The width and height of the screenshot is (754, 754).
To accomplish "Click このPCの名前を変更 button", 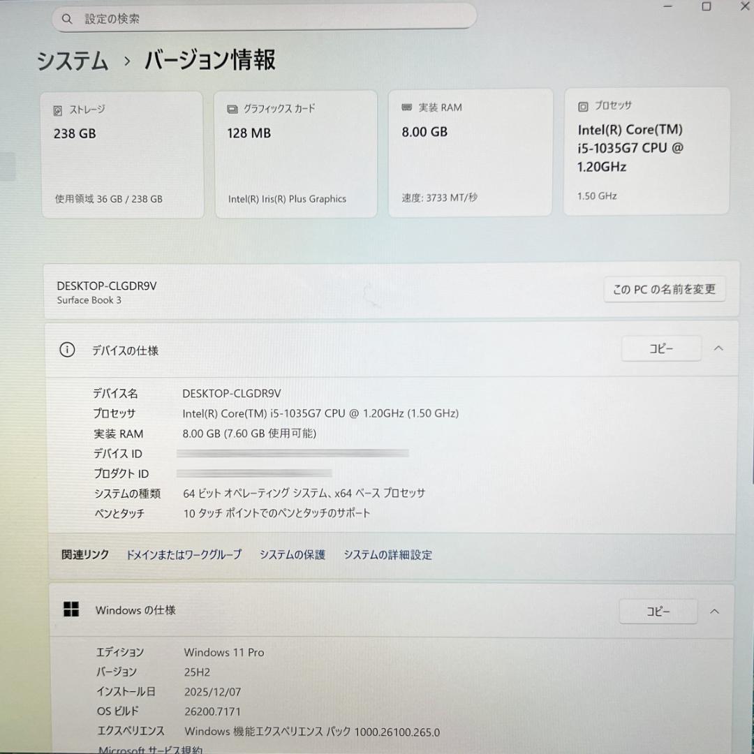I will (664, 289).
